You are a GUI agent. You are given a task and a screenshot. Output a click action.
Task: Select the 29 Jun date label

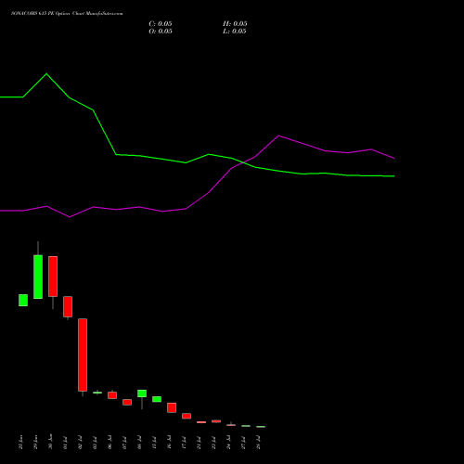35,442
